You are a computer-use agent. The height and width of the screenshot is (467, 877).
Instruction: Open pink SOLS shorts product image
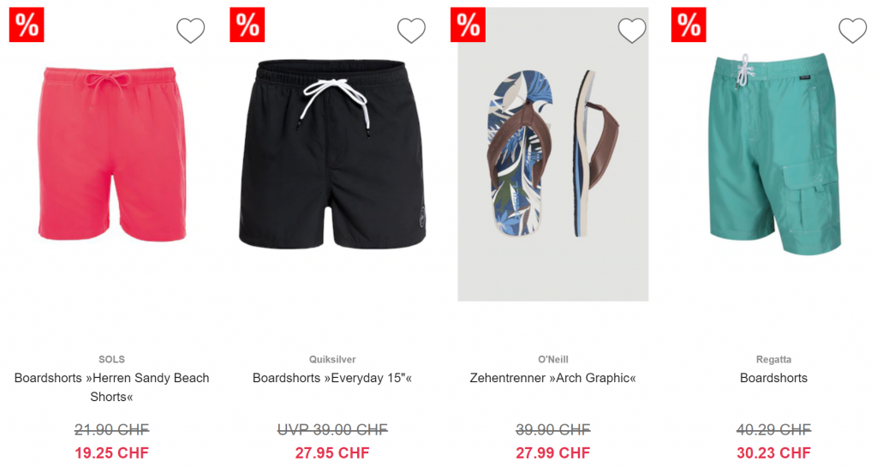coord(112,153)
